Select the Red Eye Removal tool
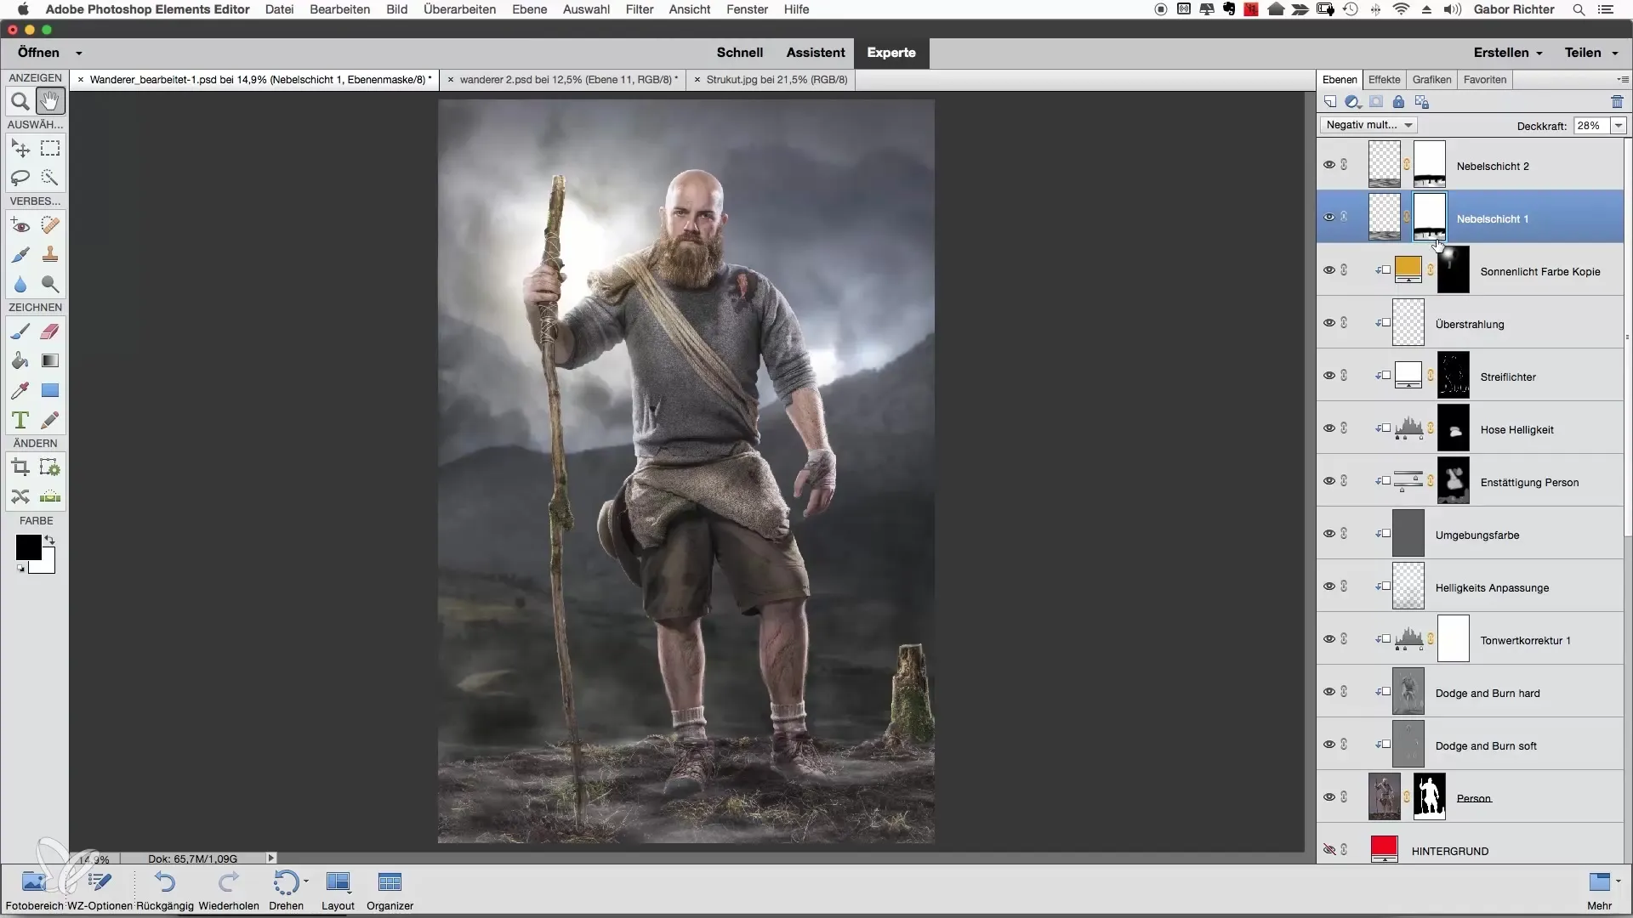This screenshot has width=1633, height=918. (20, 225)
